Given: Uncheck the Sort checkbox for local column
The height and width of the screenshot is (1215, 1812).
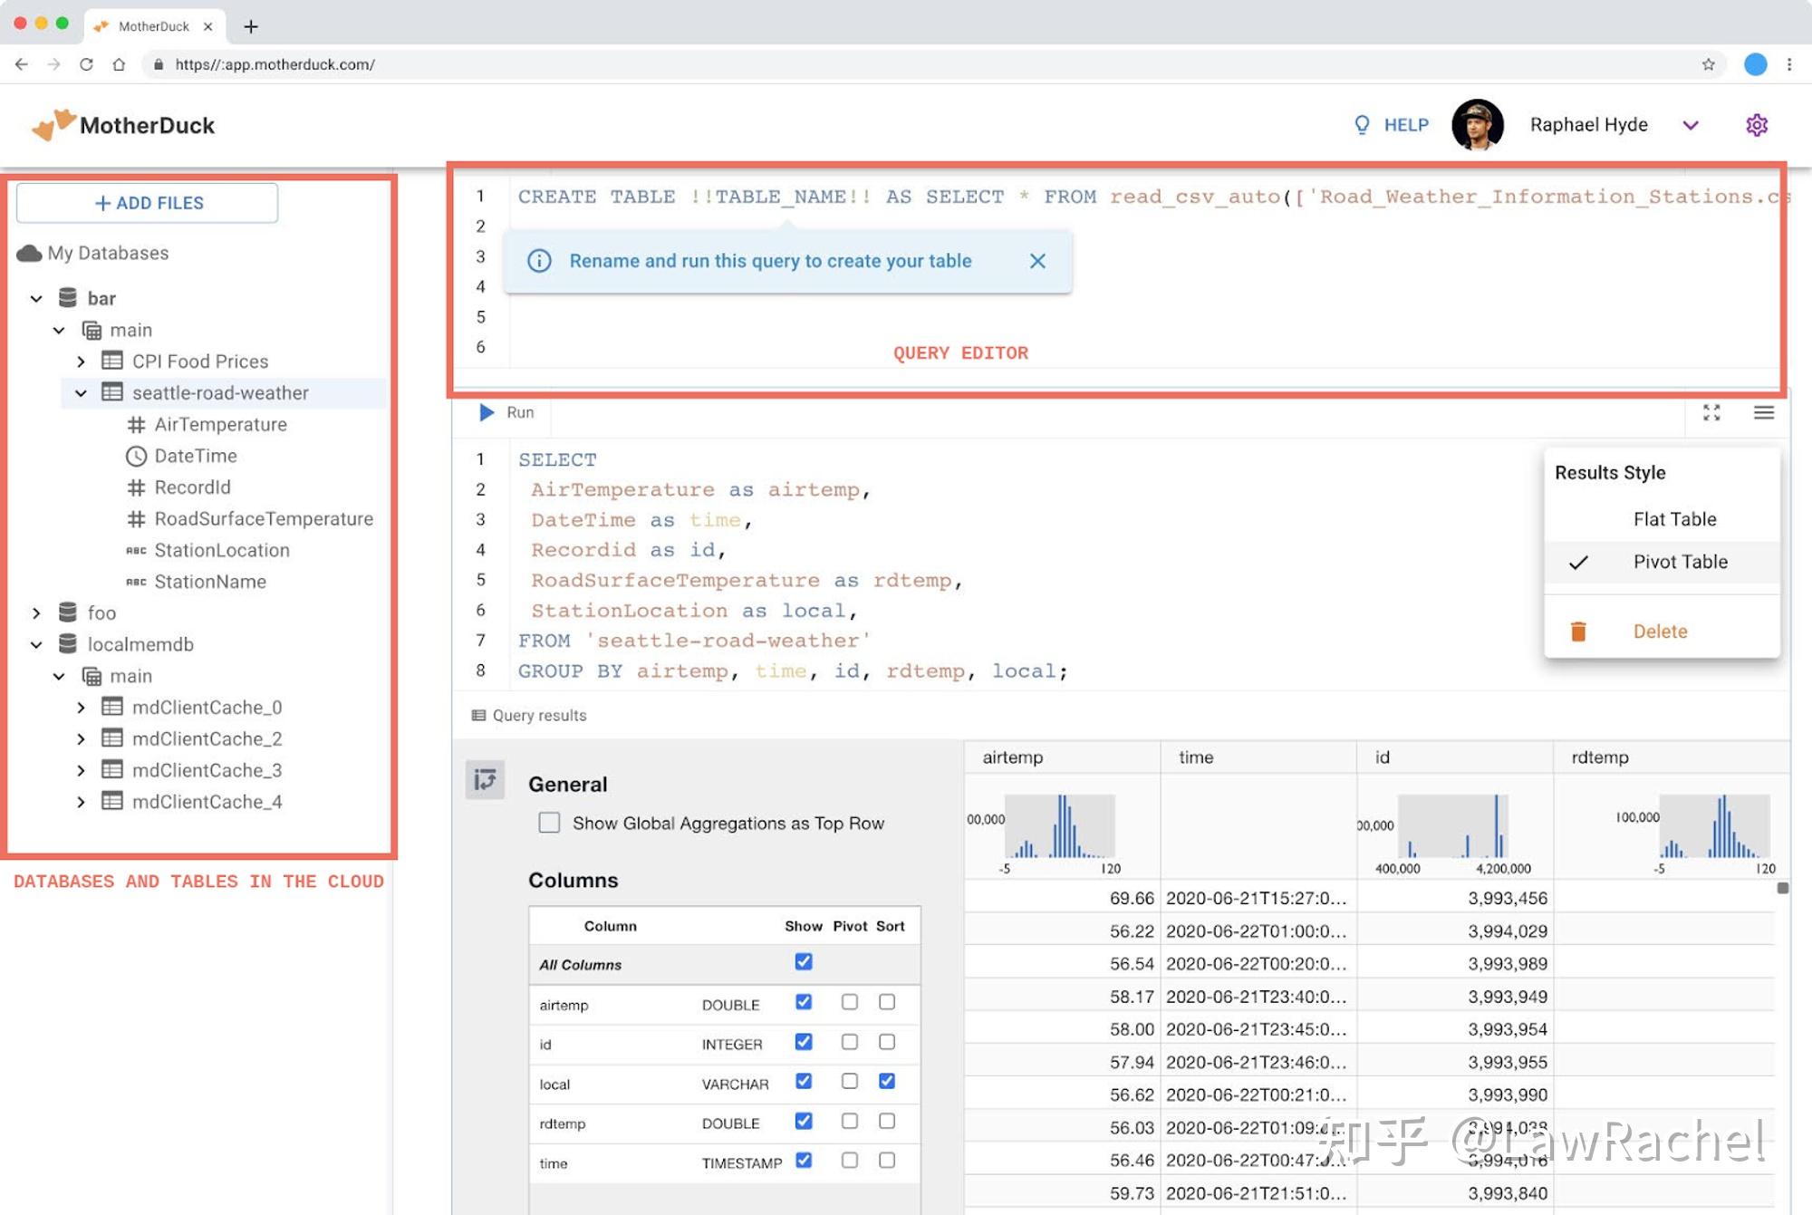Looking at the screenshot, I should click(x=887, y=1081).
